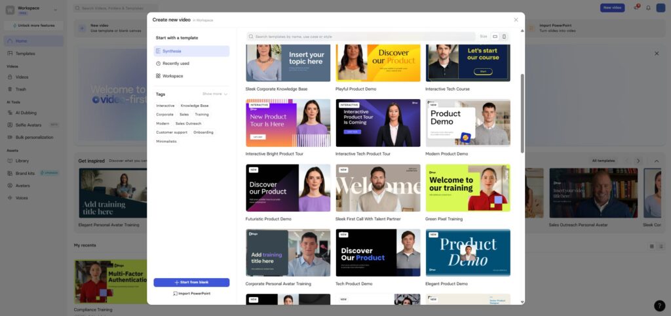
Task: Select Tech Product Demo thumbnail
Action: click(378, 253)
